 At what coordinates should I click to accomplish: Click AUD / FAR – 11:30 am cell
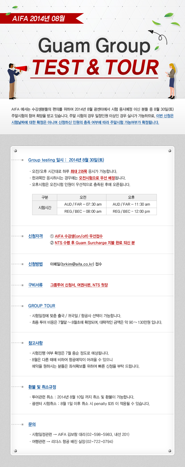(x=131, y=204)
